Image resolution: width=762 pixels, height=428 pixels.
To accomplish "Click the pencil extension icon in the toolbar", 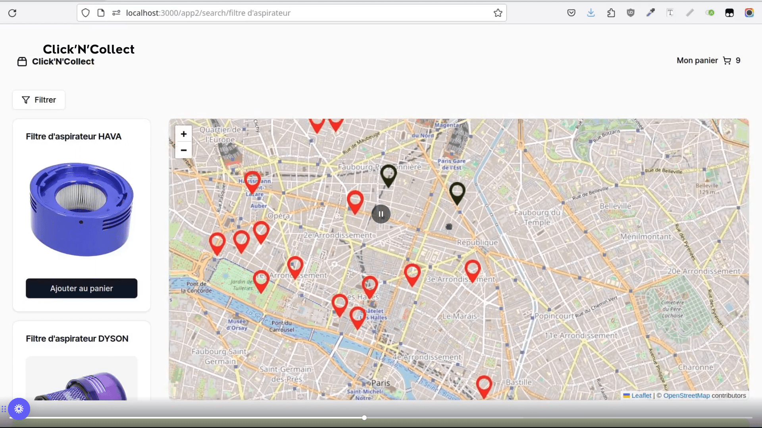I will 690,13.
